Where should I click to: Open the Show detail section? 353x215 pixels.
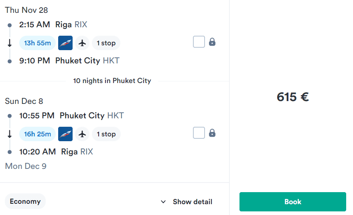(x=187, y=202)
